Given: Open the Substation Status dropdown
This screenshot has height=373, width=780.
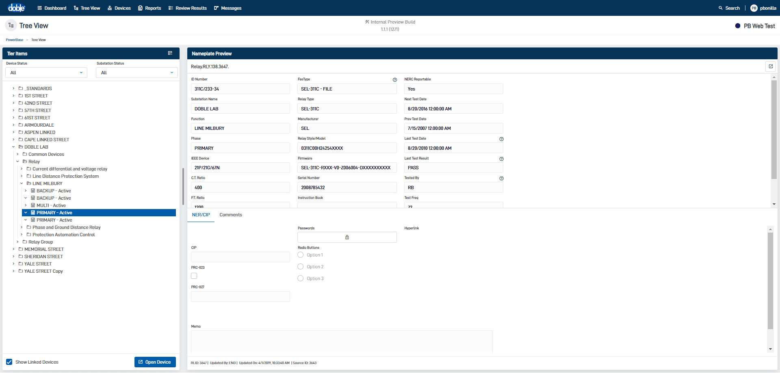Looking at the screenshot, I should pos(137,73).
